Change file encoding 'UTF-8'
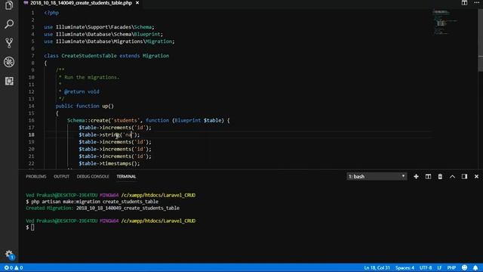Screen dimensions: 483x272 coord(426,267)
